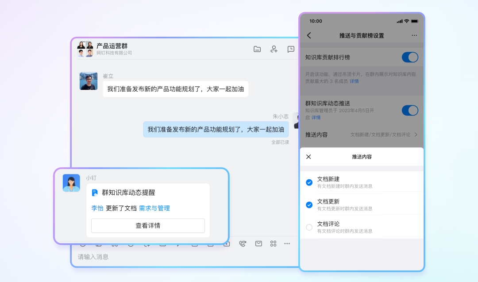Select the 文档评论 option
The width and height of the screenshot is (478, 282).
tap(309, 227)
